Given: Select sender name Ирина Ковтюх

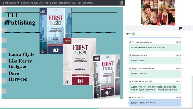Looking at the screenshot, I should point(140,55).
